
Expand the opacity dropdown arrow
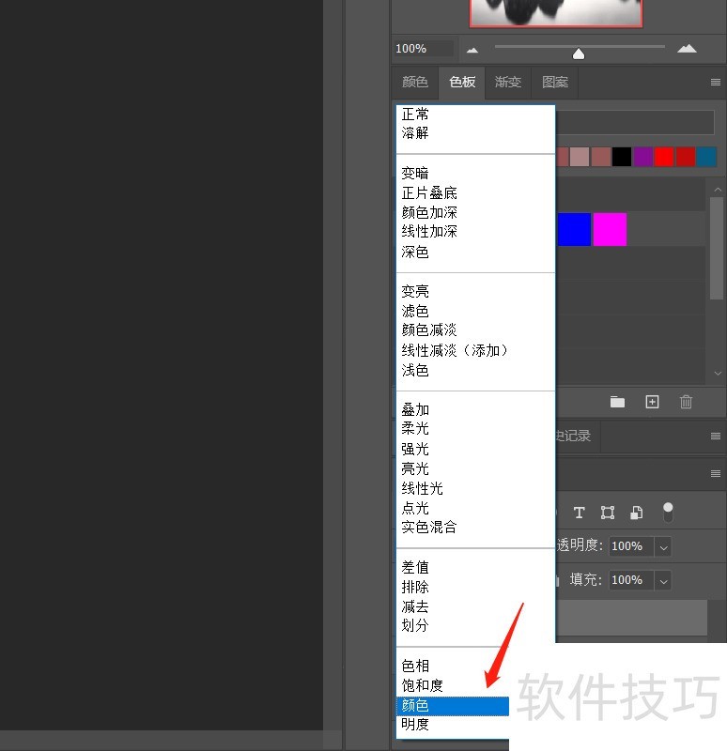[x=663, y=546]
